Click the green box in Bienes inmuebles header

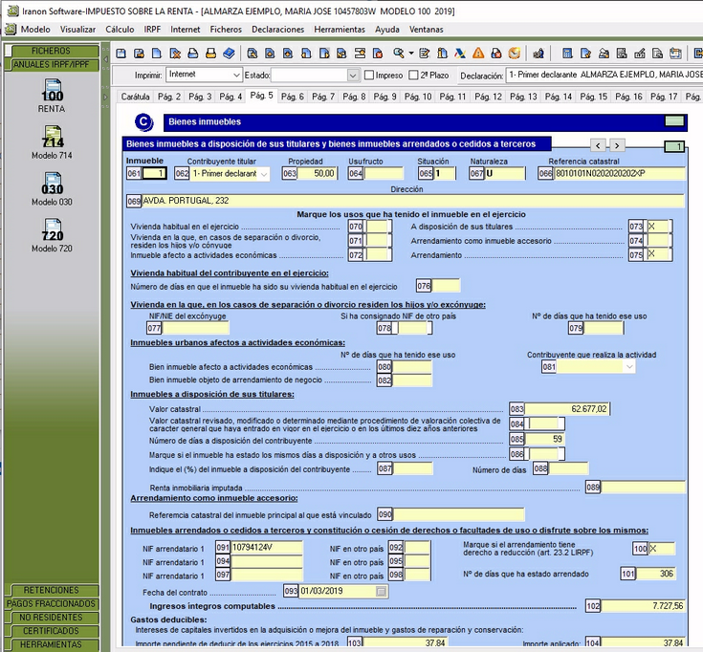click(674, 121)
